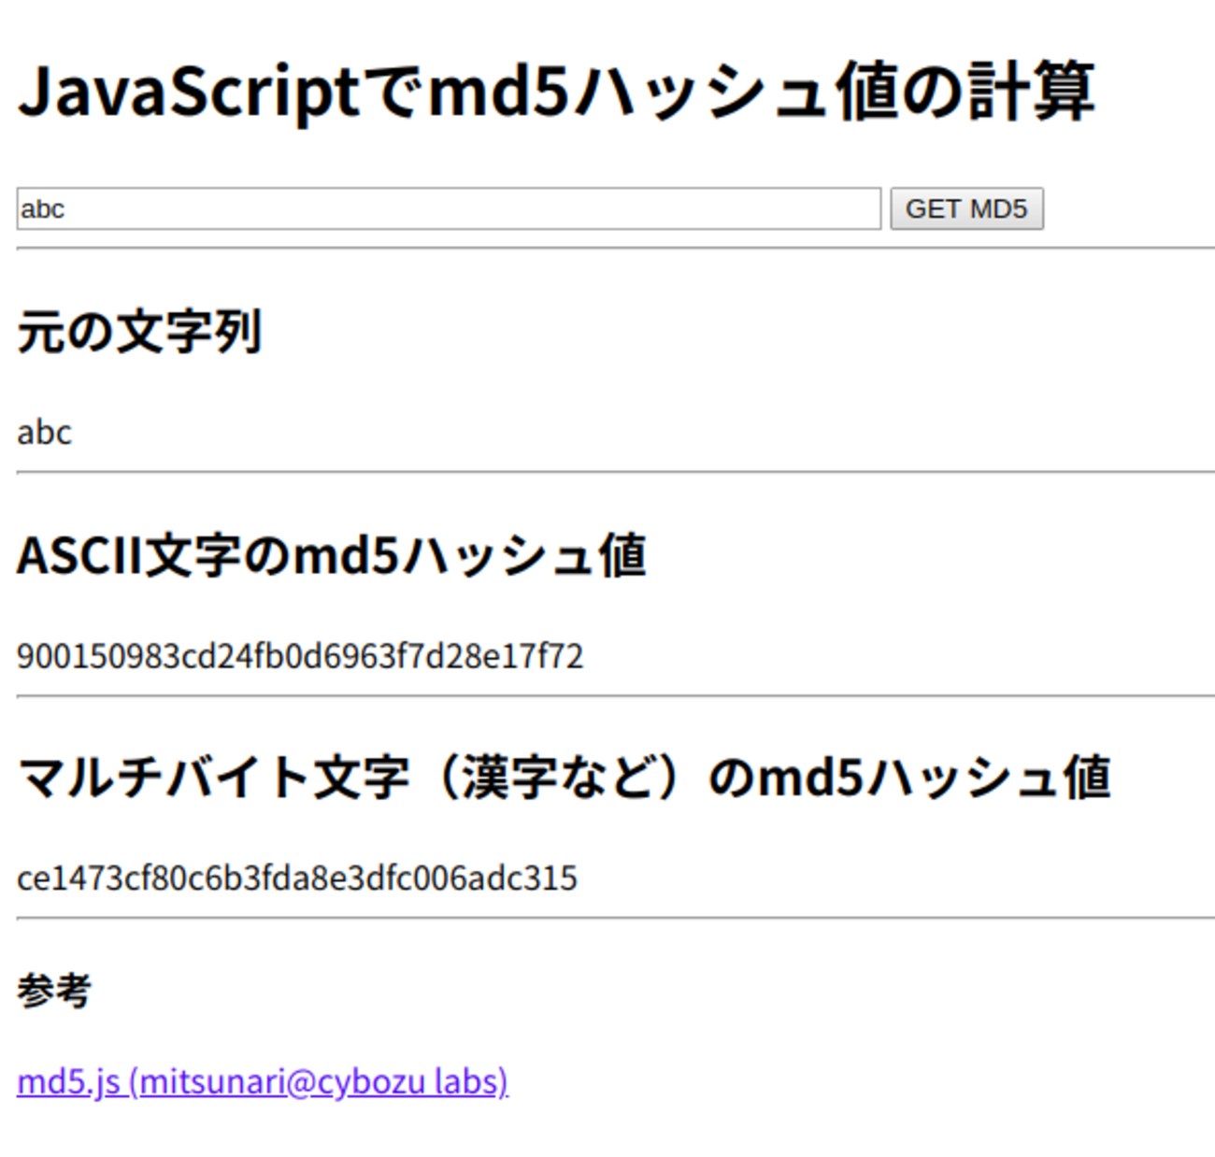The width and height of the screenshot is (1215, 1157).
Task: Click the divider line below the input field
Action: click(x=607, y=246)
